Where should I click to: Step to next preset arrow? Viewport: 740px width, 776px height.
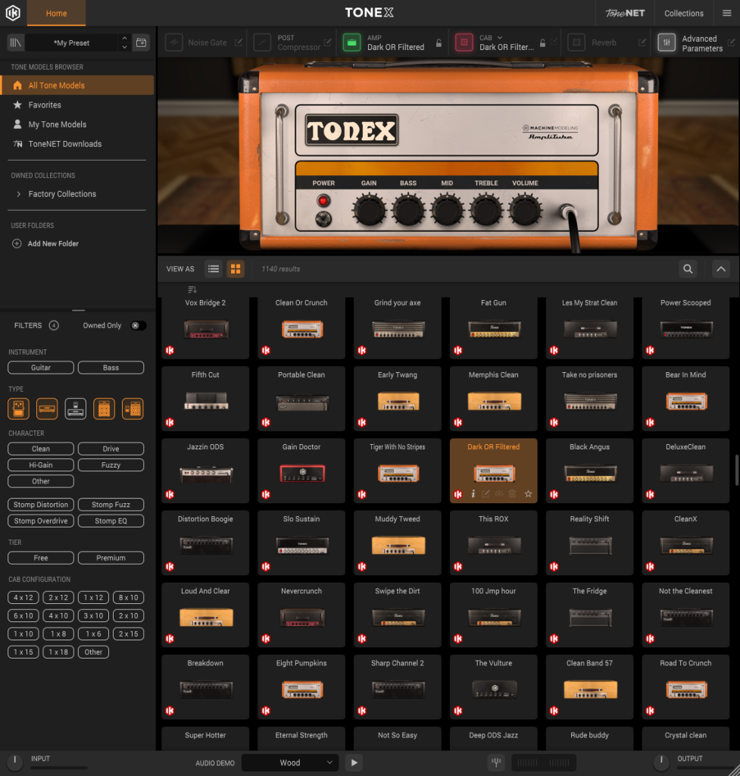pos(125,47)
